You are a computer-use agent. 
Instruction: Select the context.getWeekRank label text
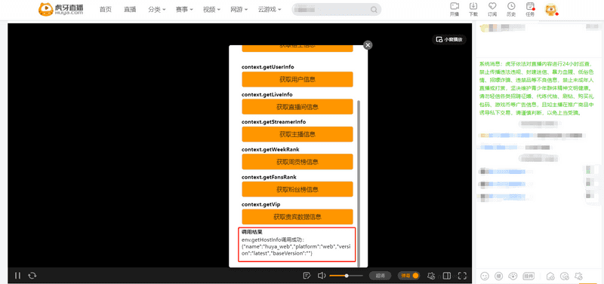(270, 149)
